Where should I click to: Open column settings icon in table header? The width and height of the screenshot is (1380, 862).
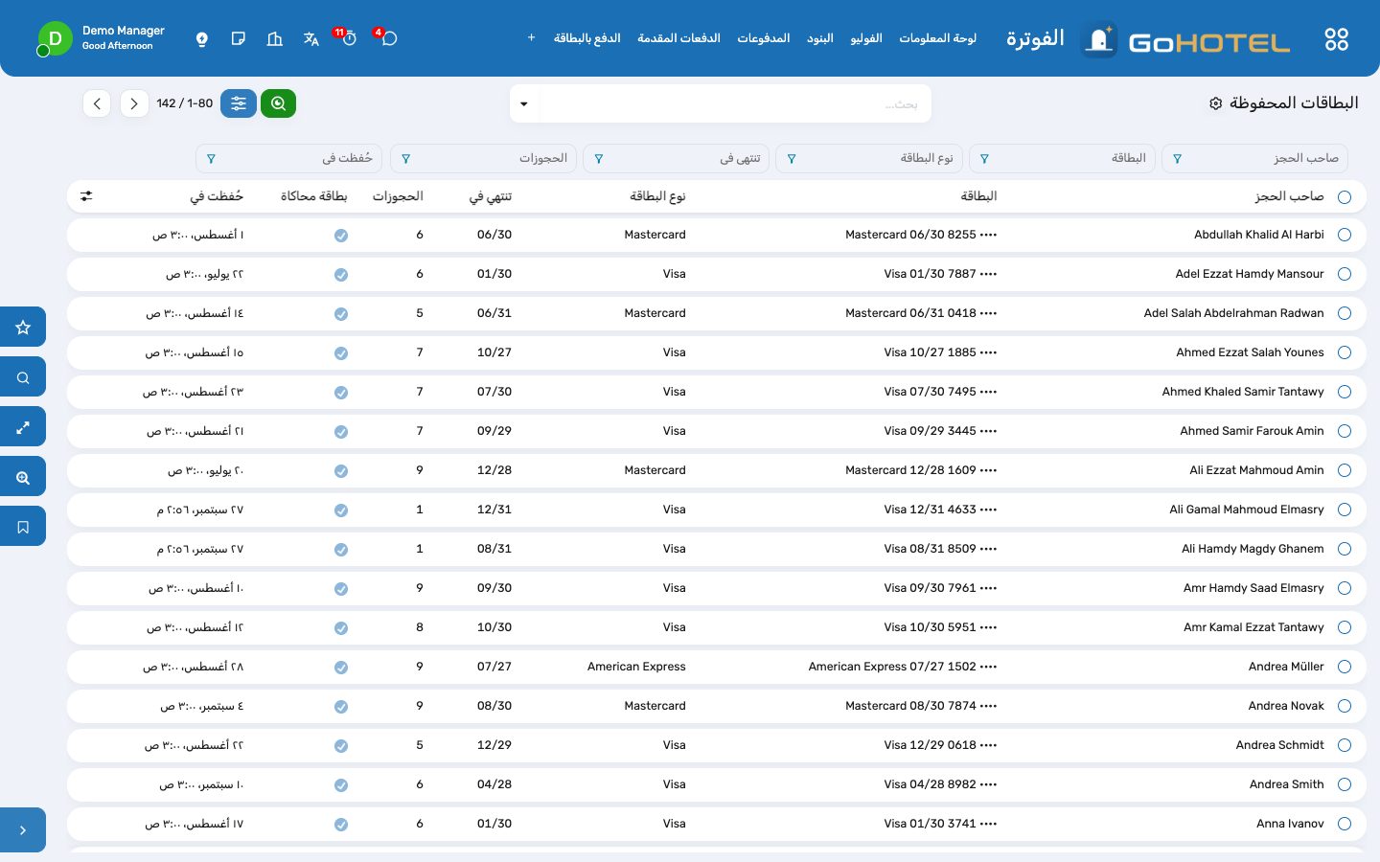(x=86, y=196)
